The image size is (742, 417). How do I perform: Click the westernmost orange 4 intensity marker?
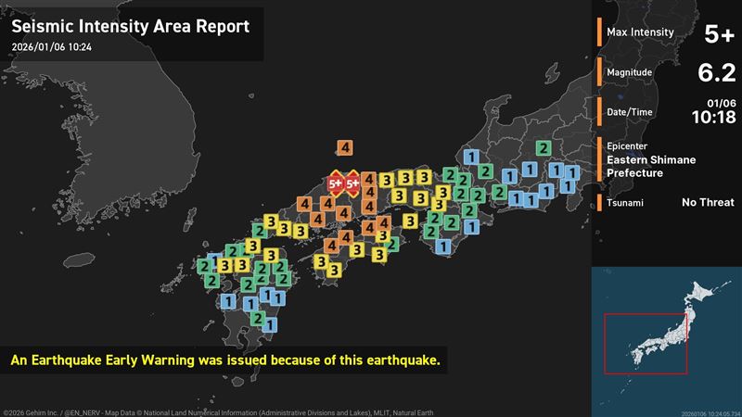point(305,204)
